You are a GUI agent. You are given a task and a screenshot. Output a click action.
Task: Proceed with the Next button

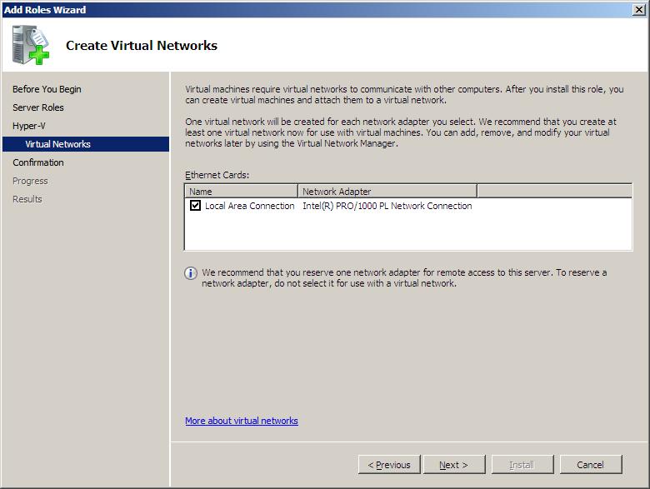tap(454, 465)
